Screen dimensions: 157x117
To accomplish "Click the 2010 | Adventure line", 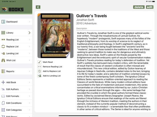I will [x=86, y=23].
